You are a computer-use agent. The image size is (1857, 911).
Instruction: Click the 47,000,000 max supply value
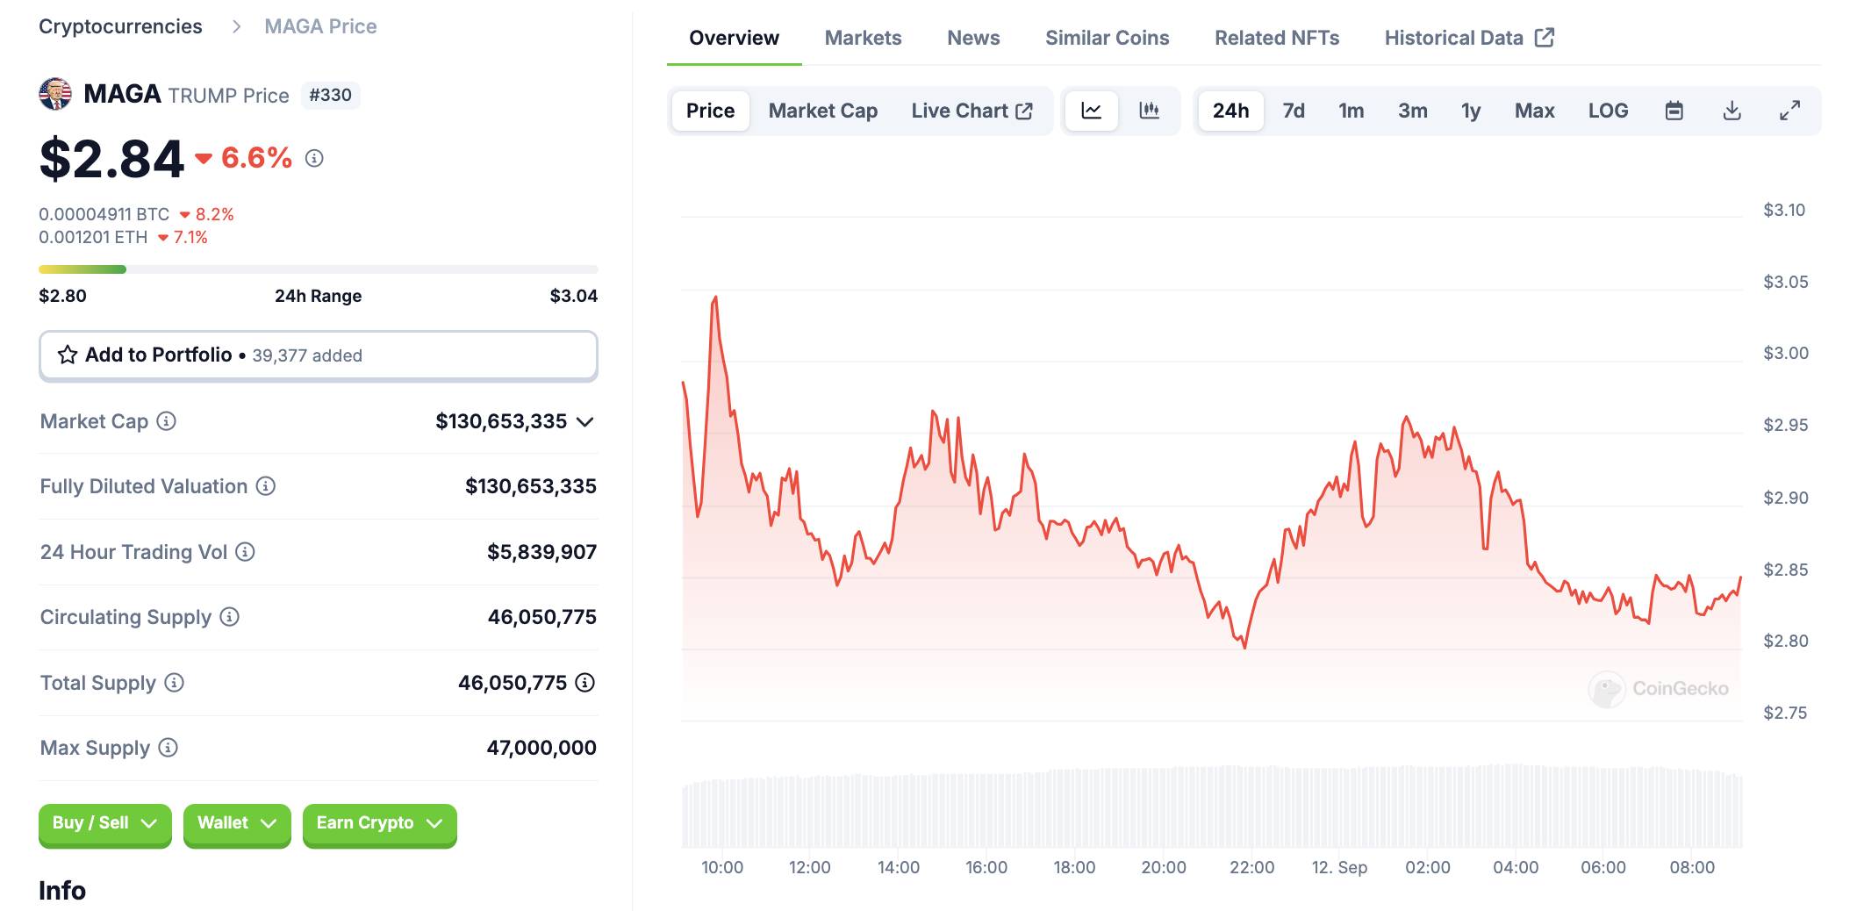[541, 748]
